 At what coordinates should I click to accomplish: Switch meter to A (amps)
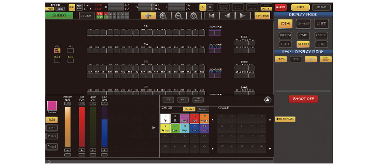click(203, 7)
